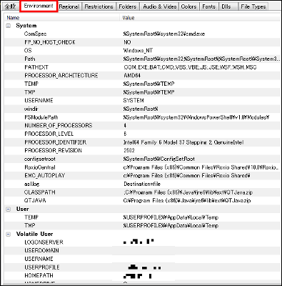Open the Restrictions tab

[99, 6]
